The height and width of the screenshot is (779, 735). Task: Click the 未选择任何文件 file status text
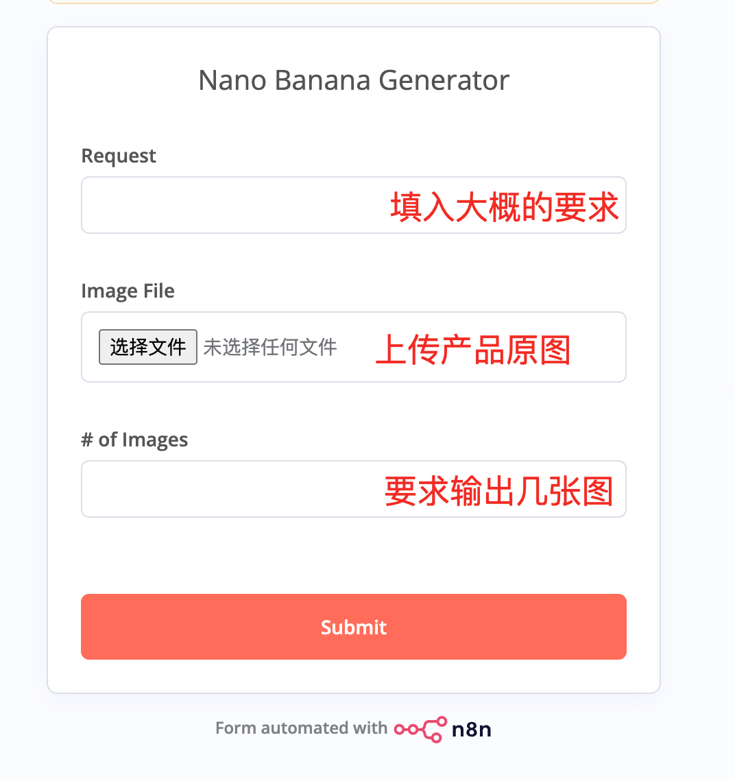pyautogui.click(x=270, y=347)
